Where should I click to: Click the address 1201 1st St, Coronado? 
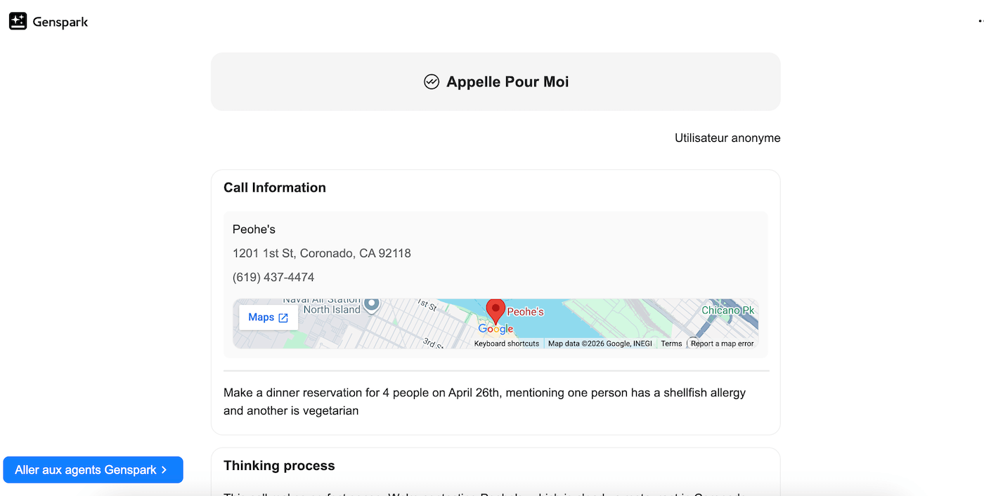click(321, 253)
